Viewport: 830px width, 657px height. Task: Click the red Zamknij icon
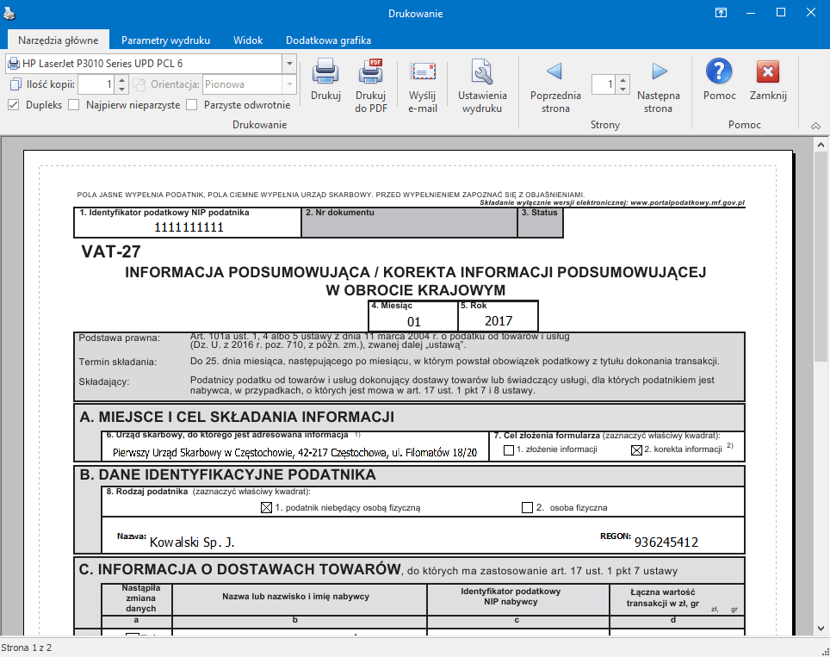[768, 71]
